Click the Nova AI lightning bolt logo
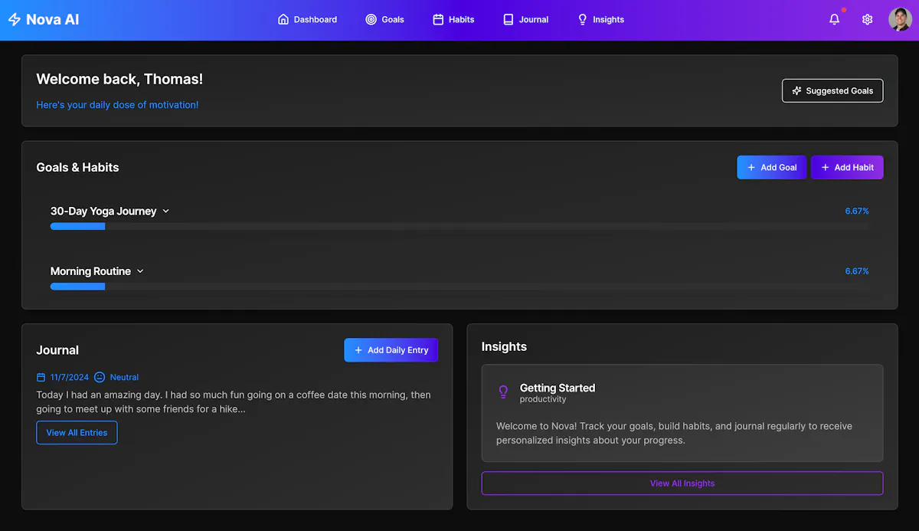The height and width of the screenshot is (531, 919). 15,20
